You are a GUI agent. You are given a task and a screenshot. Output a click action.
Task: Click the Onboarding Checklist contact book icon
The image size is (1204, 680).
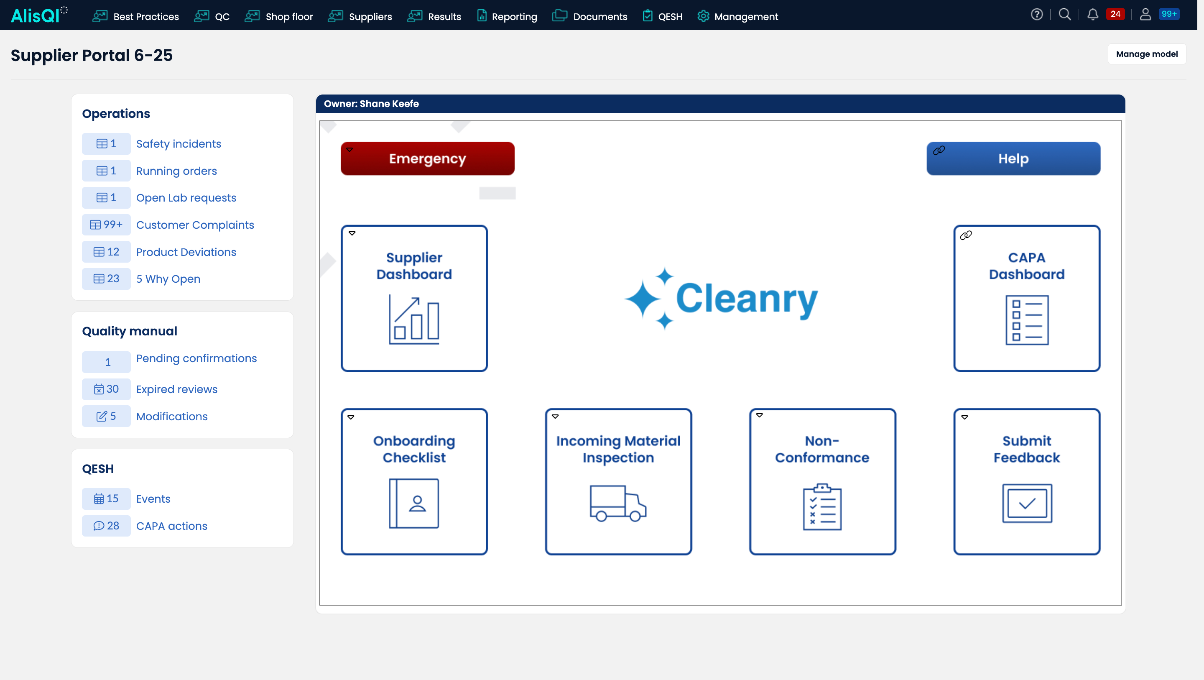[x=414, y=503]
